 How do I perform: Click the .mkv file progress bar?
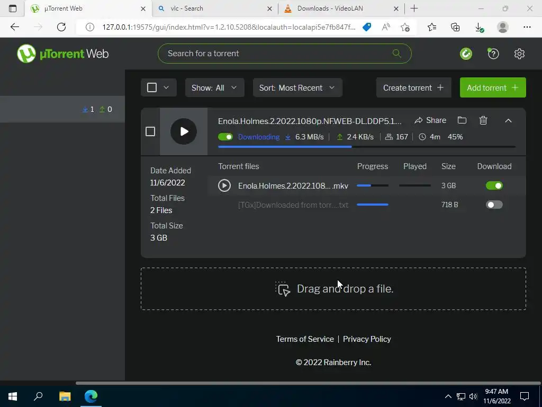(372, 185)
